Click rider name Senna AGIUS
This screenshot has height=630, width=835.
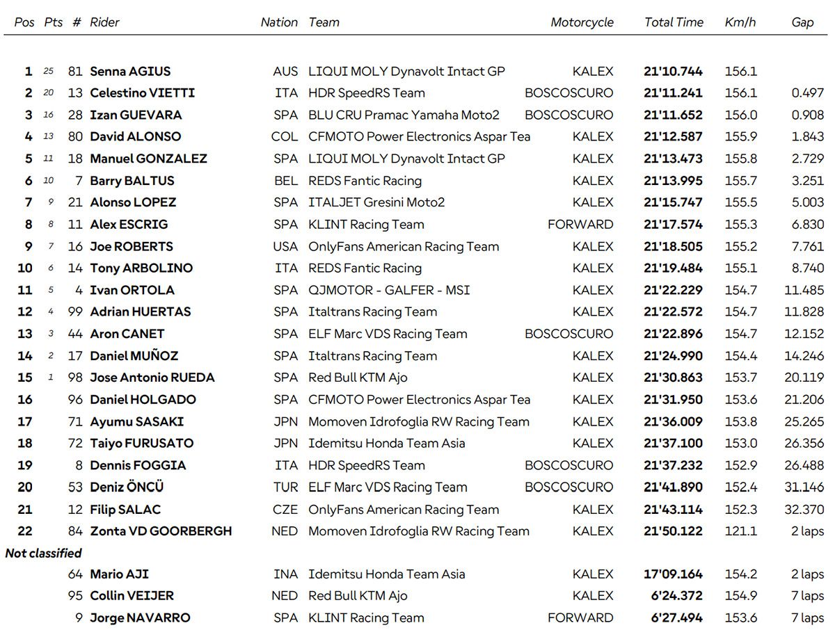(130, 71)
